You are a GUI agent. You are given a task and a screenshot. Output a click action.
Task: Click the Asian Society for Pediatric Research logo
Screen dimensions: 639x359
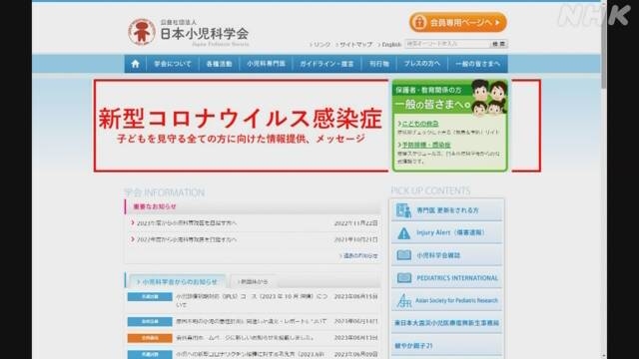403,301
